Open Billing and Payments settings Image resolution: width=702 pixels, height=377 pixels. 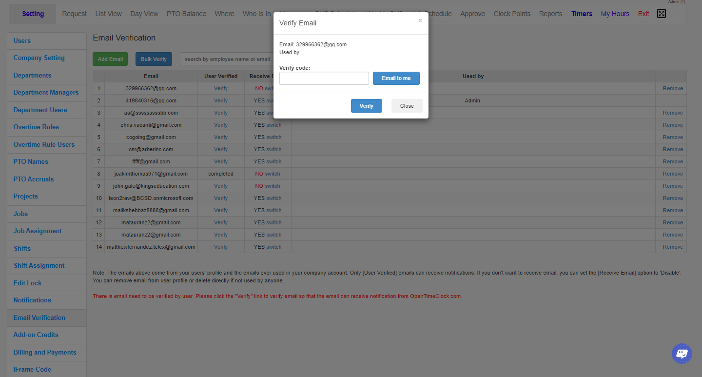click(x=46, y=352)
